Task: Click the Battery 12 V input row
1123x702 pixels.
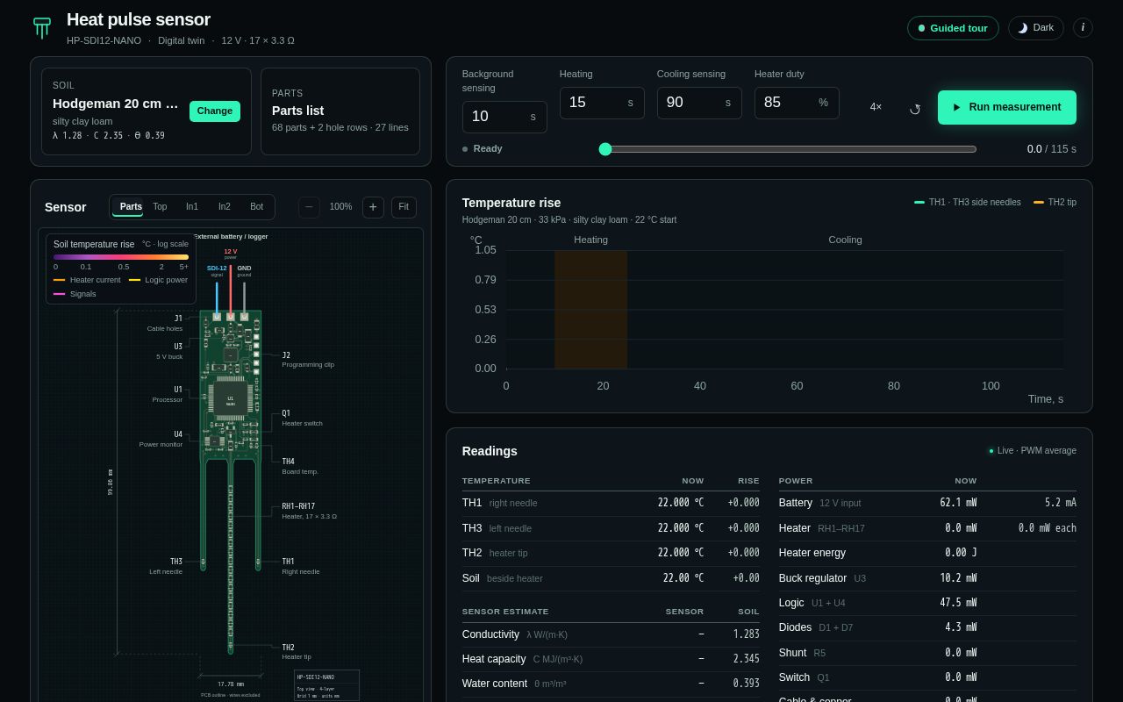Action: [x=927, y=503]
